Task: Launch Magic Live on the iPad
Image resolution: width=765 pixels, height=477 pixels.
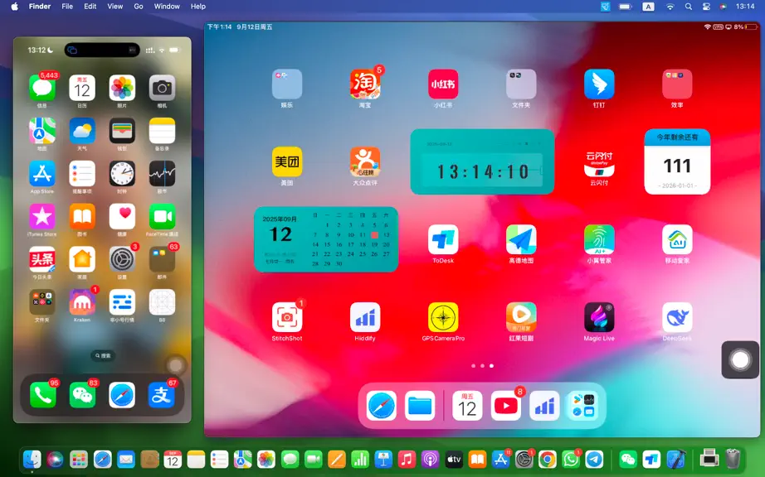Action: (x=599, y=317)
